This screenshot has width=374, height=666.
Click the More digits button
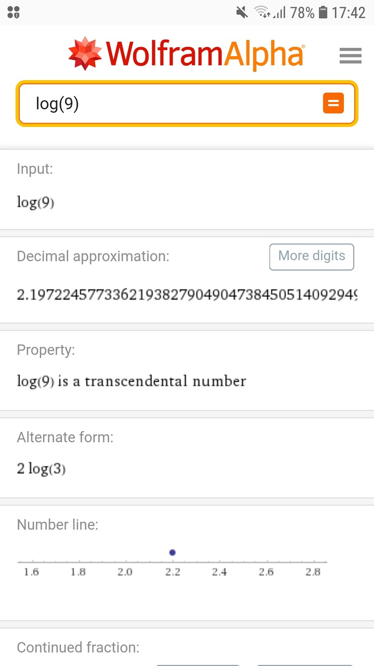pos(311,256)
